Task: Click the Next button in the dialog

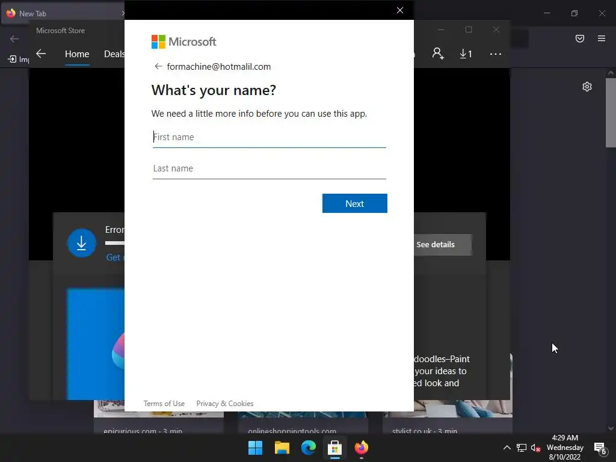Action: [x=355, y=203]
